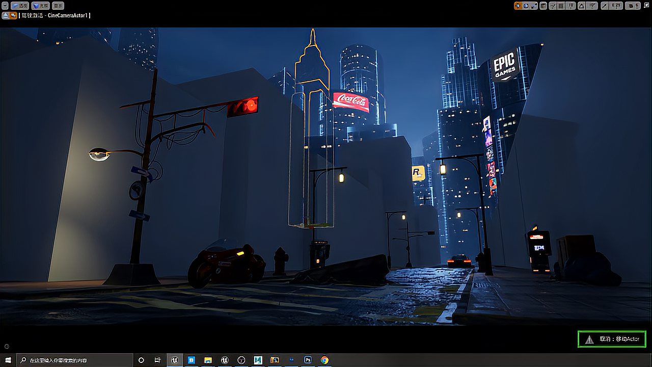Open the 透视 perspective view menu
Image resolution: width=652 pixels, height=367 pixels.
click(x=20, y=6)
